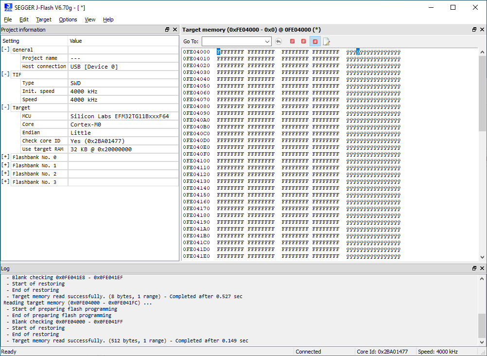Undock the Project information panel
This screenshot has height=356, width=487.
point(167,30)
